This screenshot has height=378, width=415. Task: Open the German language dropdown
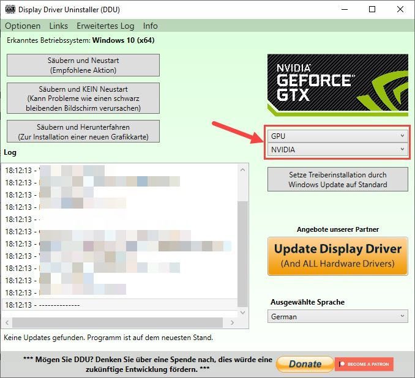(338, 316)
